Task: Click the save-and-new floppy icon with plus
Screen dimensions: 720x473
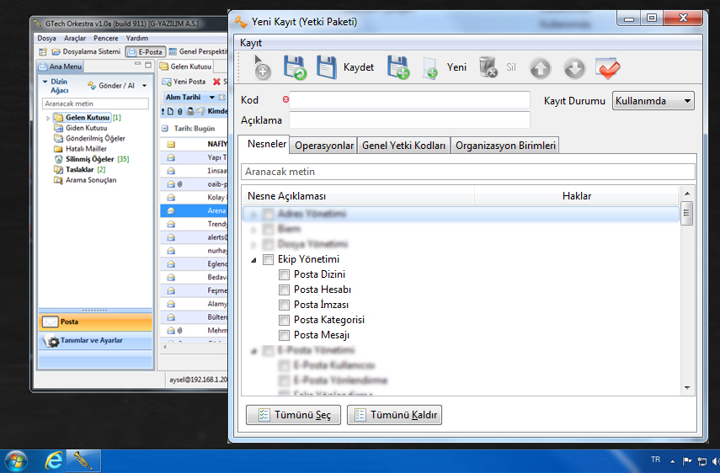Action: coord(397,67)
